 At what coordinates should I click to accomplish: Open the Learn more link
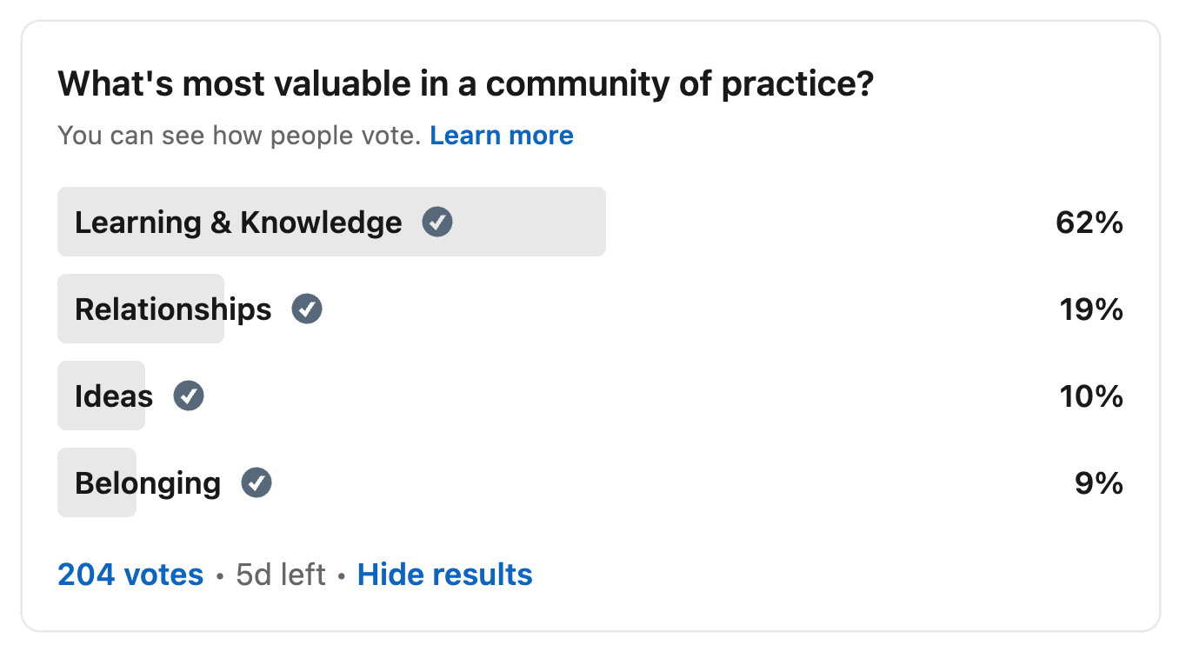(502, 136)
